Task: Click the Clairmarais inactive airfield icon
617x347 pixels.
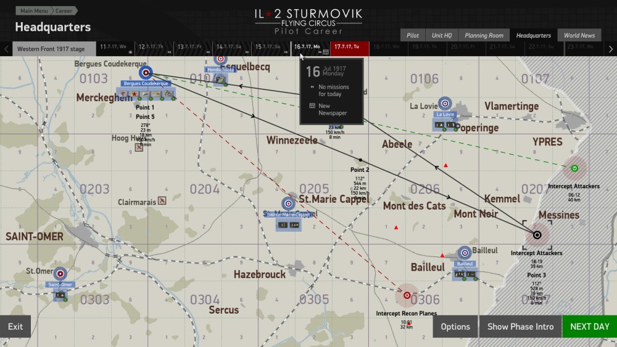Action: click(162, 201)
